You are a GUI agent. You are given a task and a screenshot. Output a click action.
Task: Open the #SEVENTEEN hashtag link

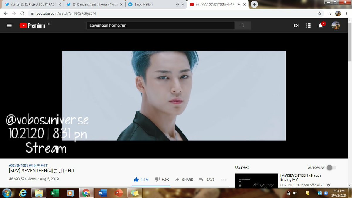click(x=18, y=166)
